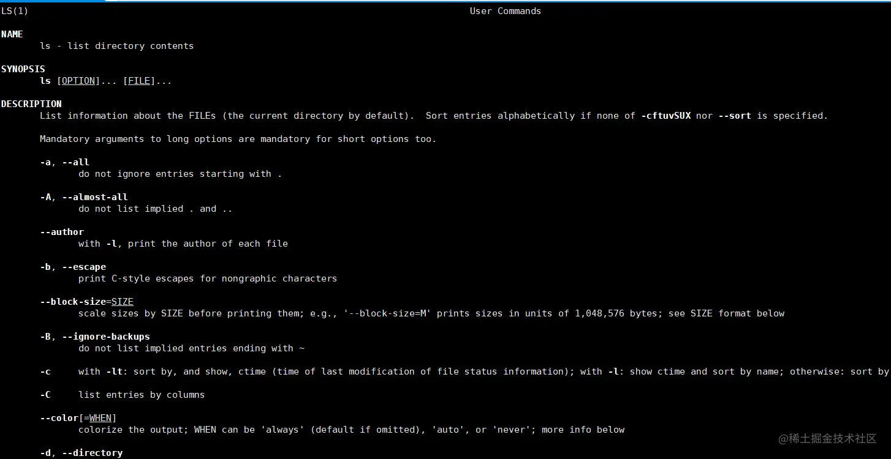Viewport: 891px width, 459px height.
Task: Click the LS(1) header text
Action: coord(15,11)
